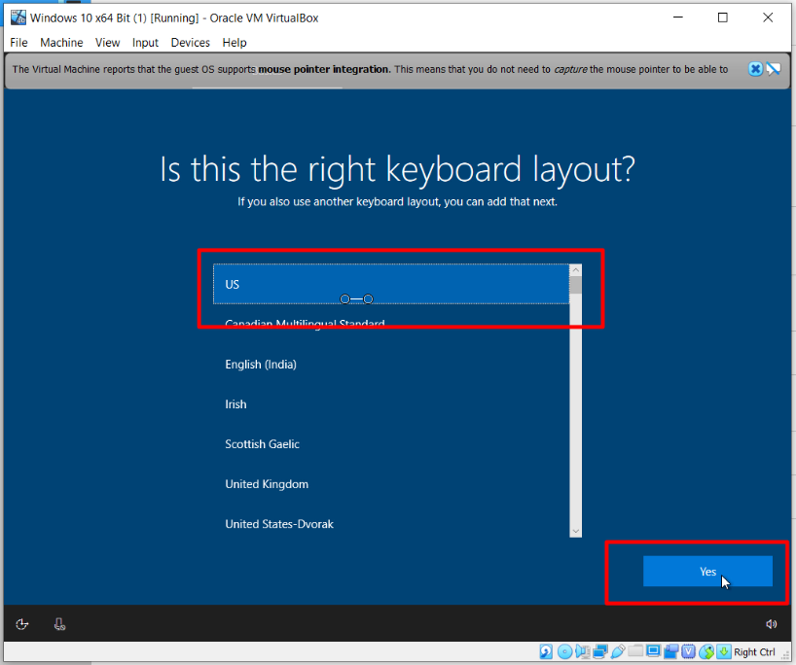Open the Audio status indicator
The image size is (796, 665).
point(583,651)
